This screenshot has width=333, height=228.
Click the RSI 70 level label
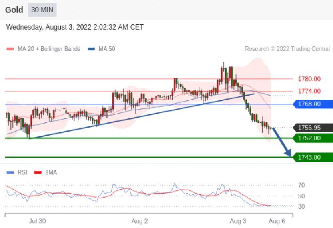pos(301,185)
